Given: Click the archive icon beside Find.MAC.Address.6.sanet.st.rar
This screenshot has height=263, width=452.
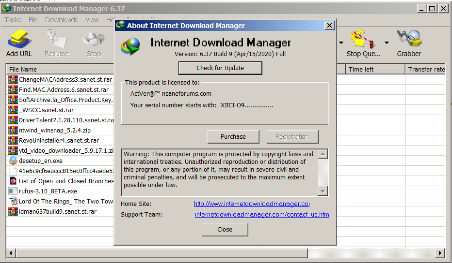Looking at the screenshot, I should (x=13, y=89).
